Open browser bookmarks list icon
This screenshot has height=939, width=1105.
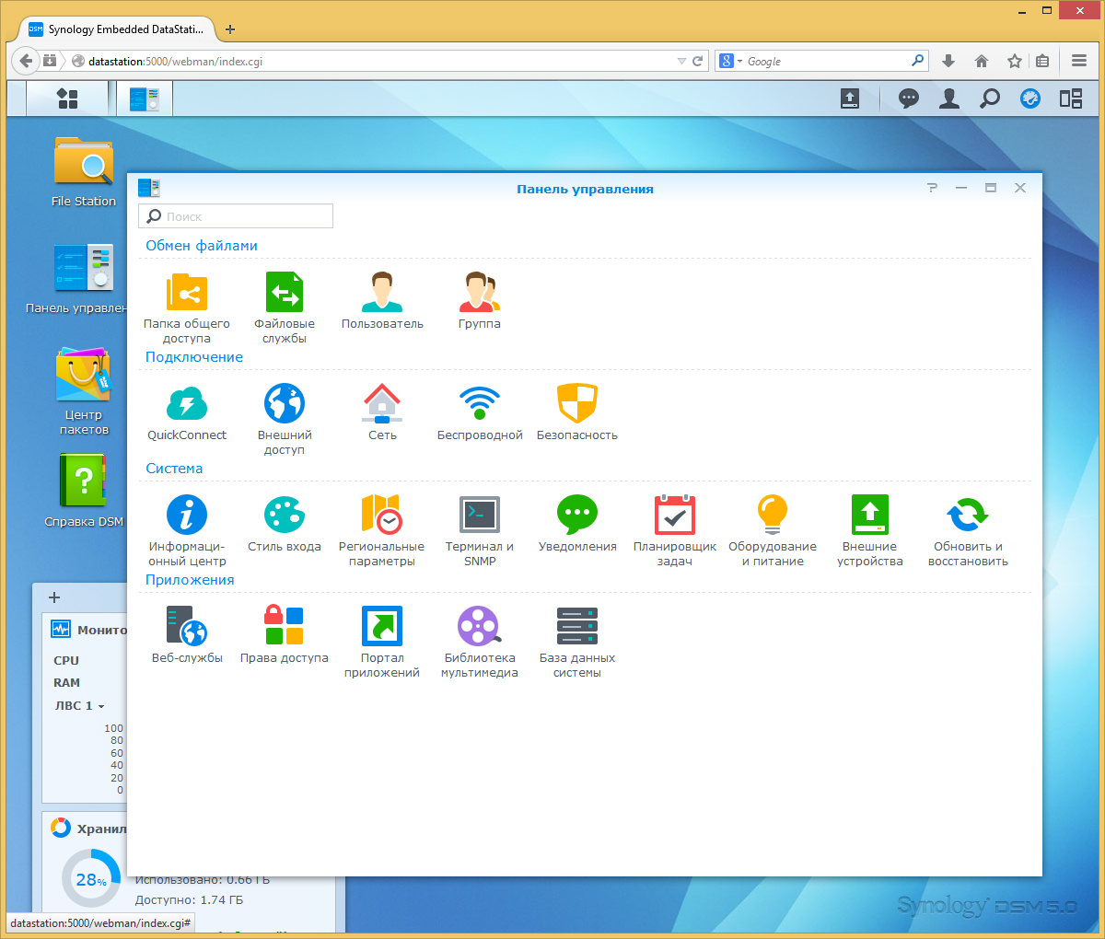pyautogui.click(x=1042, y=62)
